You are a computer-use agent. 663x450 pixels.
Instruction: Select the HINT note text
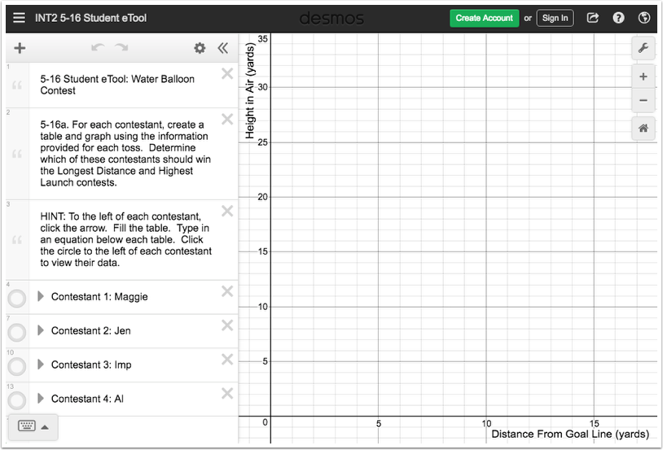point(125,239)
